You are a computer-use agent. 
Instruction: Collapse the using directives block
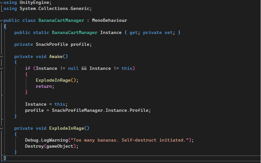coord(2,2)
